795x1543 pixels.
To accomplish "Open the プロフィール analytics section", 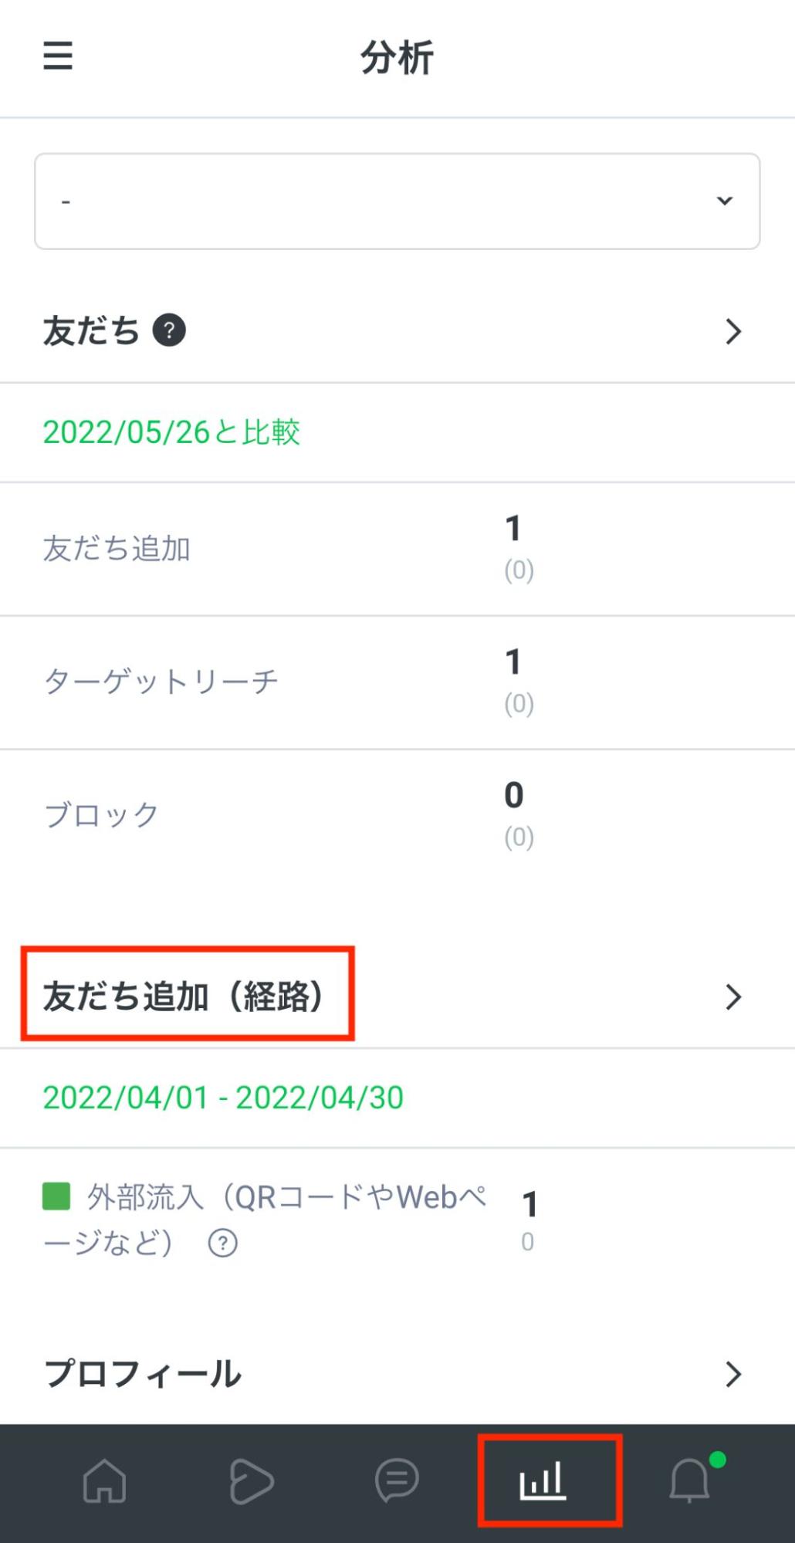I will point(732,1373).
